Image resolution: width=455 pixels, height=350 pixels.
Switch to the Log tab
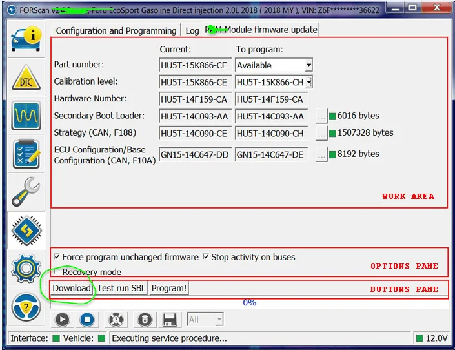point(192,30)
